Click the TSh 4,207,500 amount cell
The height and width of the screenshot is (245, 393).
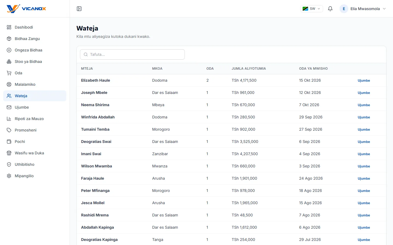[x=245, y=154]
